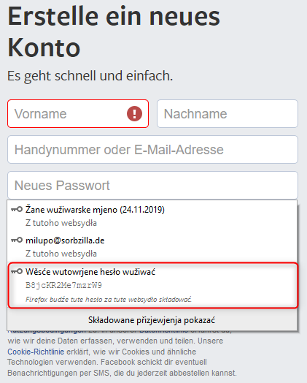Click generated password B8jcKR2Me7mzrW9
Image resolution: width=307 pixels, height=383 pixels.
coord(64,285)
